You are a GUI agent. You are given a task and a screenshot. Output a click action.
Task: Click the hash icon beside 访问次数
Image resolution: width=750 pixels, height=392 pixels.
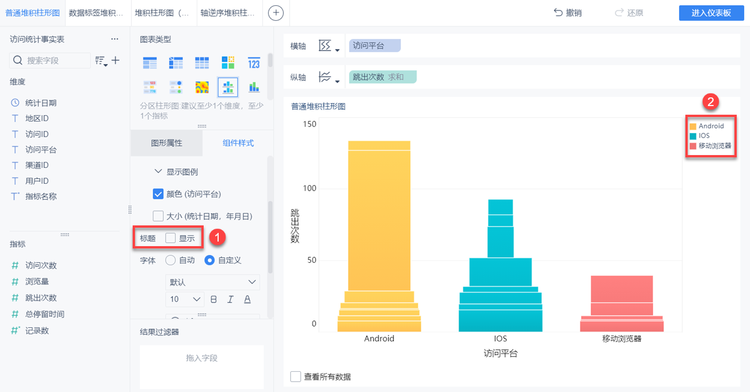click(x=16, y=265)
